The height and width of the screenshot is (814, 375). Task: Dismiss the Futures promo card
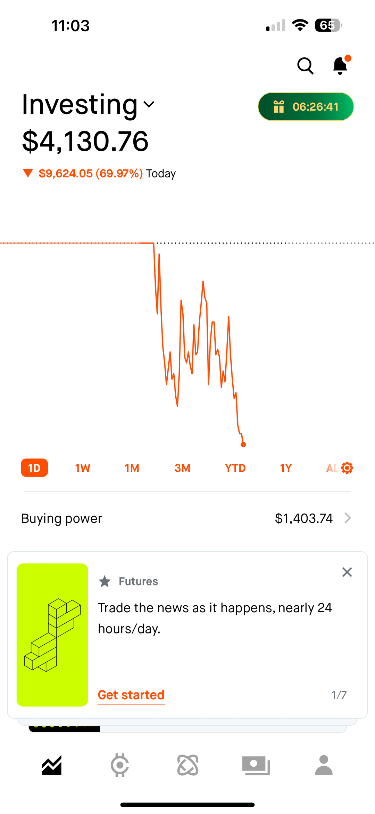click(x=347, y=572)
